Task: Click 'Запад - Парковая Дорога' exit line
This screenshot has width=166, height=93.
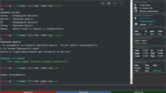Action: 17,26
